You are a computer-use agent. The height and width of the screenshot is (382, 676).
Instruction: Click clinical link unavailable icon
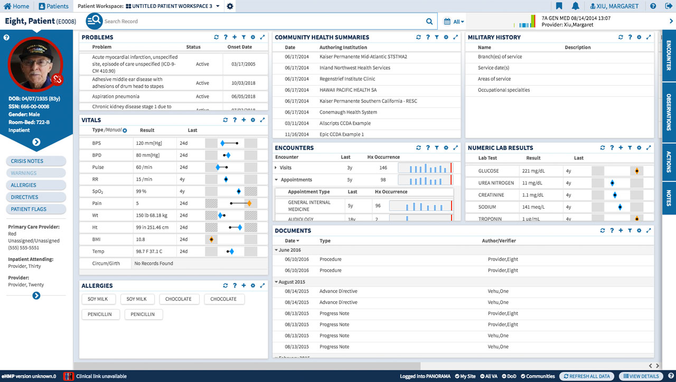68,376
